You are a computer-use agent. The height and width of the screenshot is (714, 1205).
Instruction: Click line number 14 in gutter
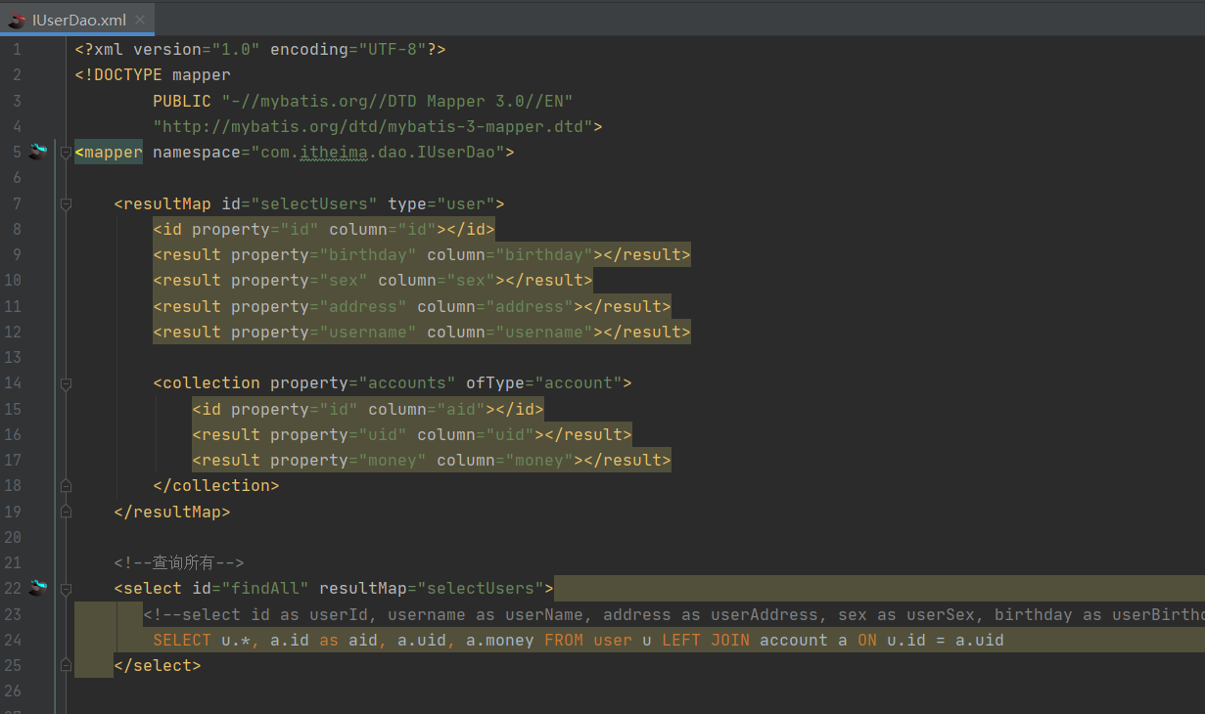pos(13,382)
